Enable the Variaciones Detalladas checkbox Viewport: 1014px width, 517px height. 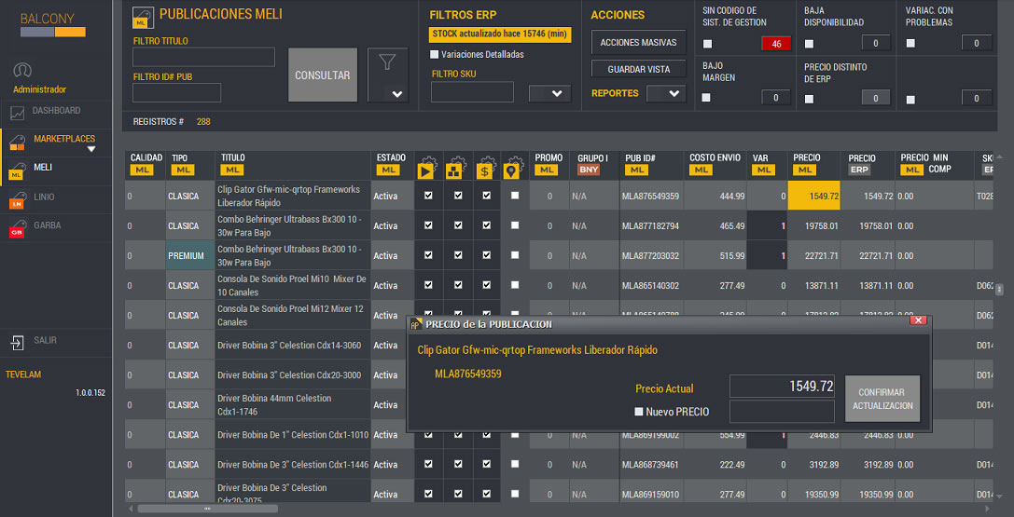(x=435, y=55)
